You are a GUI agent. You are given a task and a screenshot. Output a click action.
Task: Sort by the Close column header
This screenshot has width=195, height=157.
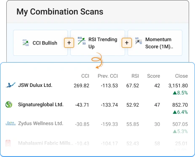point(182,76)
